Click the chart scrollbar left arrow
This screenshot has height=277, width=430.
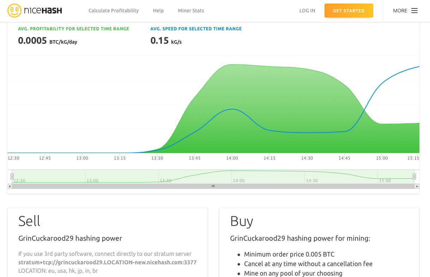(x=10, y=186)
